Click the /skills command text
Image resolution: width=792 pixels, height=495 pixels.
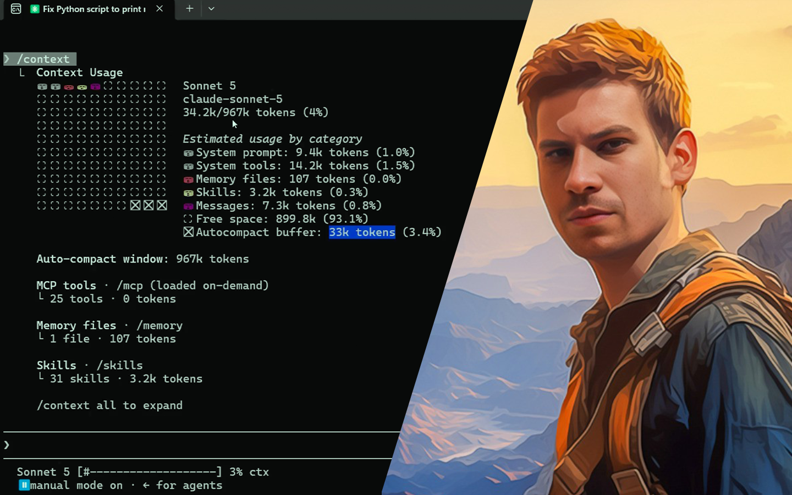click(x=120, y=365)
